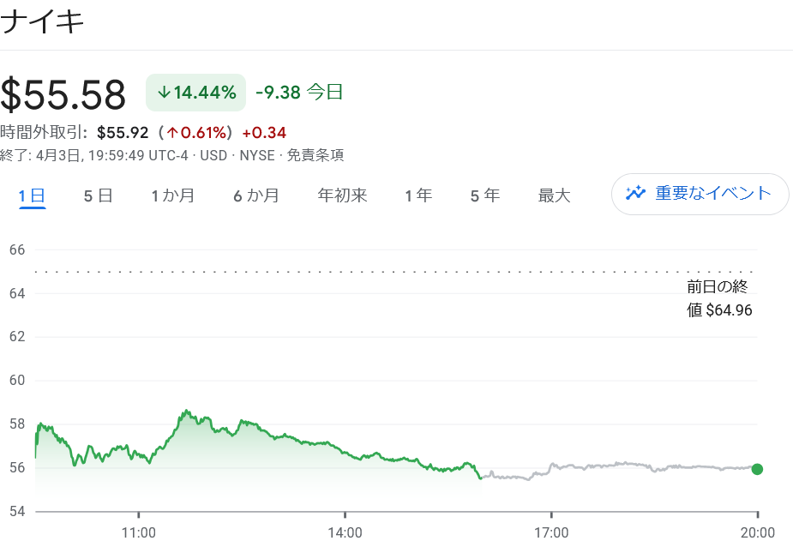This screenshot has width=793, height=553.
Task: Click the sparkle chart icon in 重要なイベント
Action: click(x=635, y=193)
